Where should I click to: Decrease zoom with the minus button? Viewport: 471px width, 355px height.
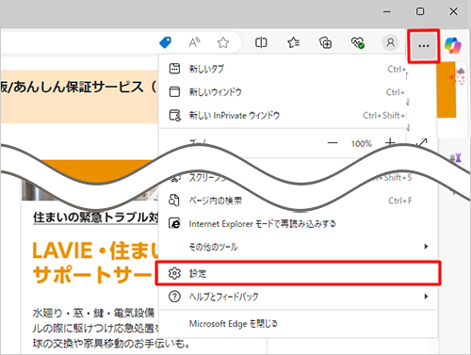pyautogui.click(x=333, y=143)
